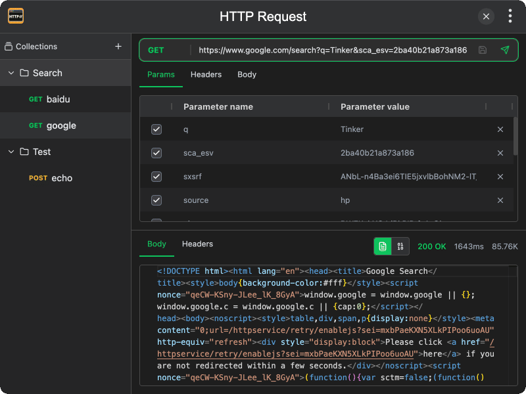Disable the sxsrf parameter checkbox

pyautogui.click(x=156, y=177)
